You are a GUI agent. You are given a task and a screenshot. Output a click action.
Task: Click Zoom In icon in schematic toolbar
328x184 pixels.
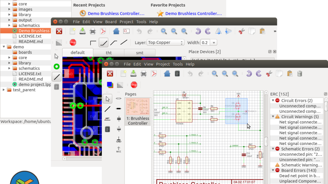pyautogui.click(x=215, y=73)
